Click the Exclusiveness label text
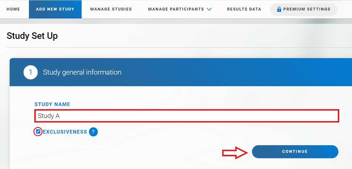 [65, 132]
